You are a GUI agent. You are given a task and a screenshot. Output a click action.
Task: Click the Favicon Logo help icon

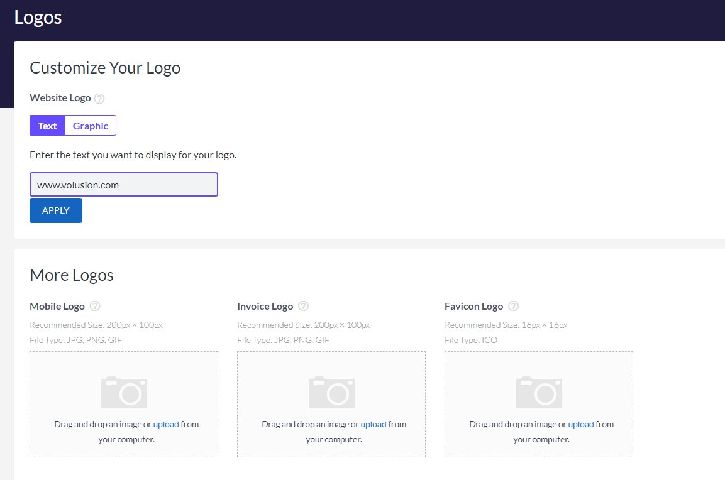pyautogui.click(x=513, y=307)
